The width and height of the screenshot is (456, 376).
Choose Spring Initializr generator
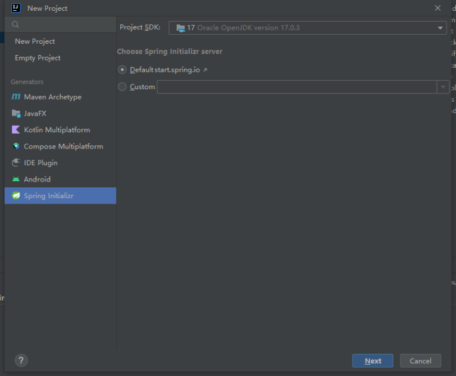pyautogui.click(x=60, y=196)
